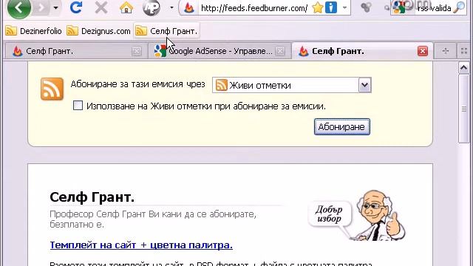The width and height of the screenshot is (473, 266).
Task: Open the back/forward history dropdown arrow
Action: click(x=56, y=8)
